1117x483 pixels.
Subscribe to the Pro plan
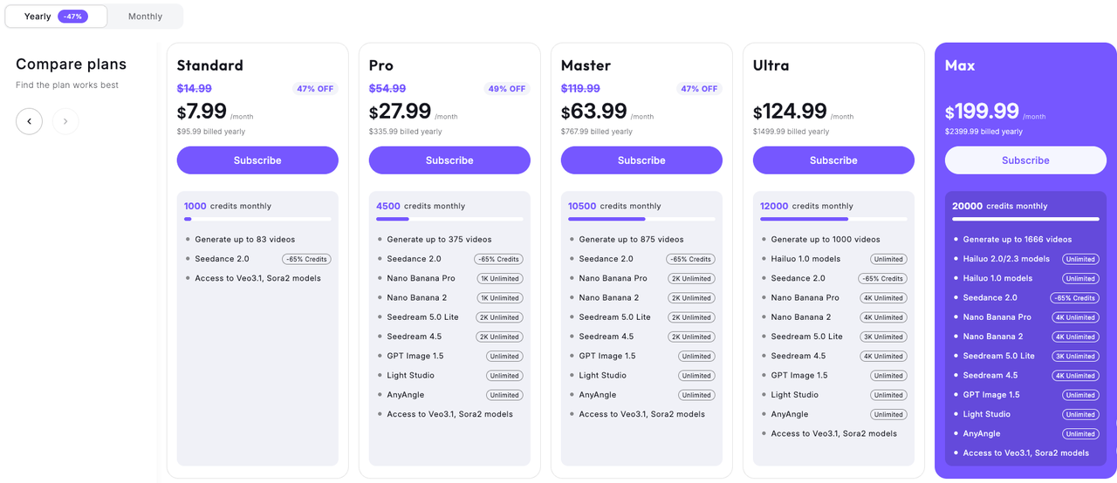[449, 160]
